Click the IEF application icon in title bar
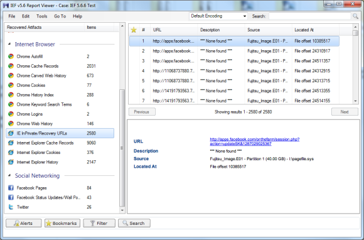 [x=6, y=6]
